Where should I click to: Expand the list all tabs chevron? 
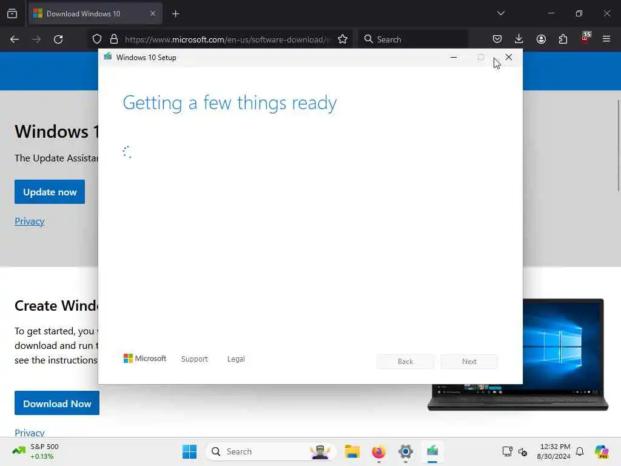pyautogui.click(x=500, y=13)
